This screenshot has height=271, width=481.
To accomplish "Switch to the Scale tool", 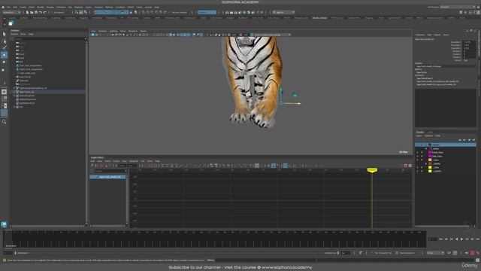I will click(4, 70).
